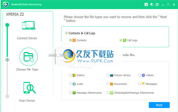Viewport: 178px width, 112px height.
Task: Click the Videos play icon
Action: [x=143, y=75]
